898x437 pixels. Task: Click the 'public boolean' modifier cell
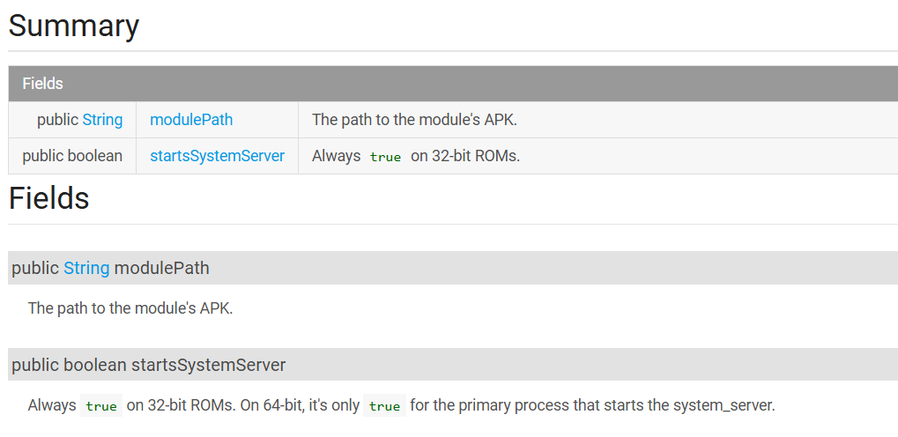point(72,156)
